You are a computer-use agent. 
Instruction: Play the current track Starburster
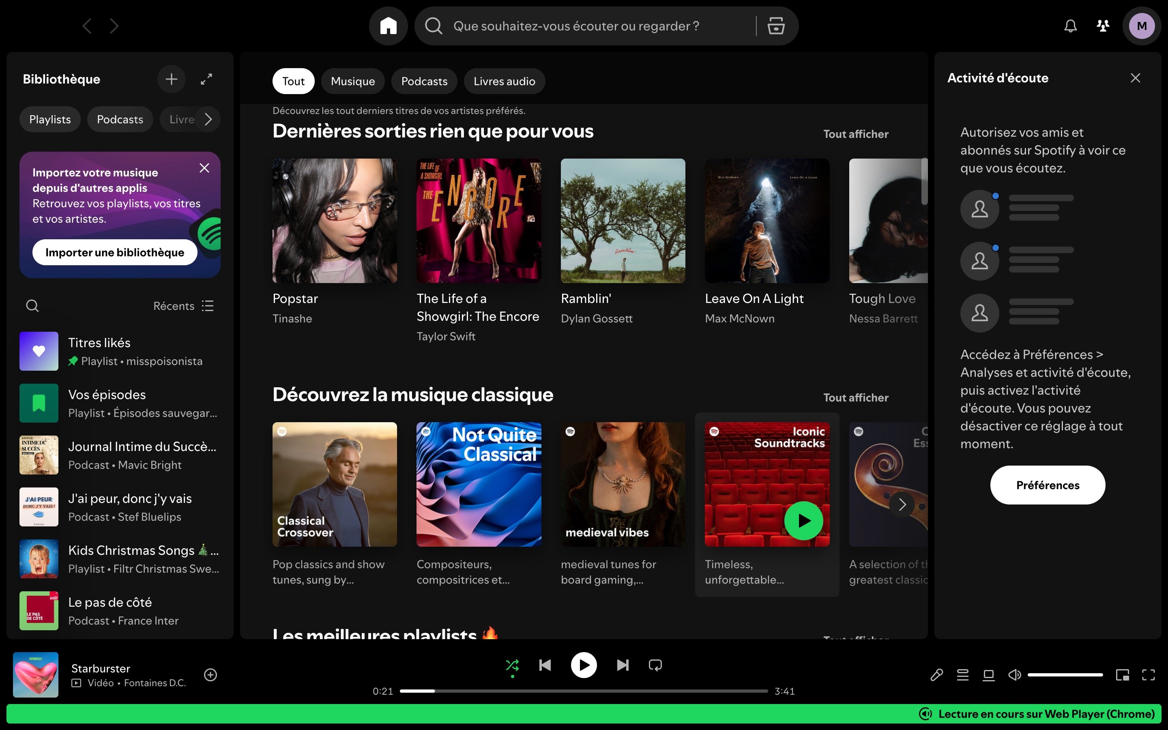[x=584, y=665]
